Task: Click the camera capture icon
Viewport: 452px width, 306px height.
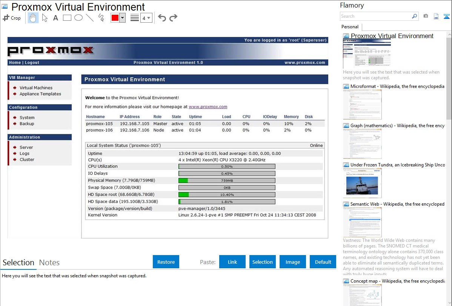Action: (x=426, y=16)
